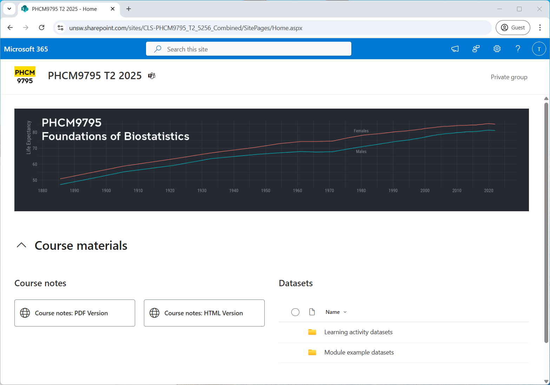The image size is (550, 385).
Task: Open Course notes: HTML Version link
Action: point(204,313)
